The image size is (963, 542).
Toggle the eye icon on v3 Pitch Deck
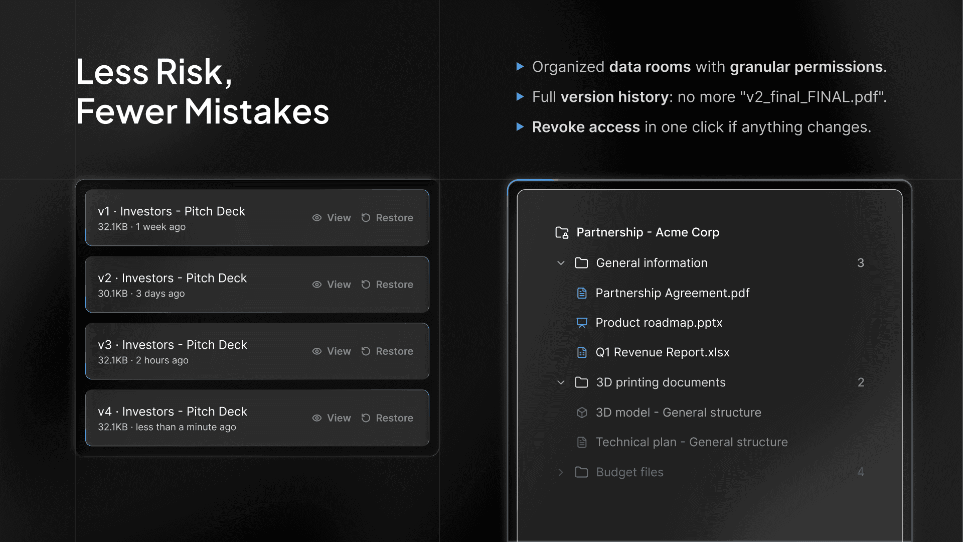click(316, 351)
